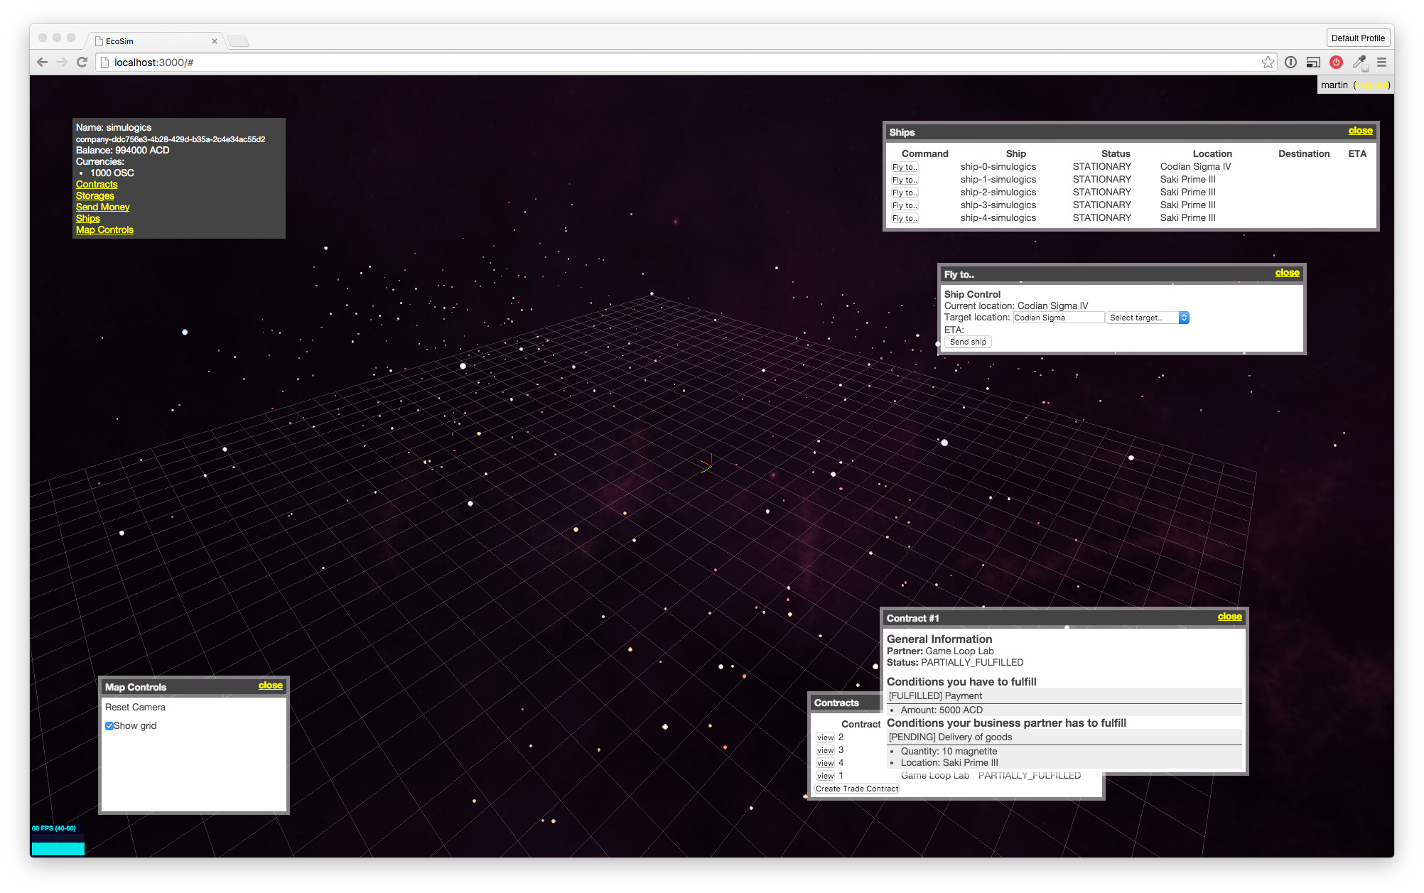Click the Status column header
The height and width of the screenshot is (893, 1424).
coord(1116,153)
